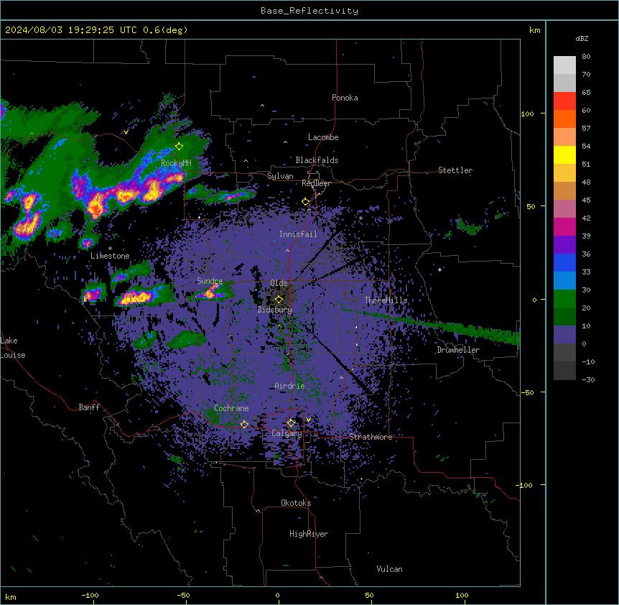Click the Ponoka city label

point(345,98)
